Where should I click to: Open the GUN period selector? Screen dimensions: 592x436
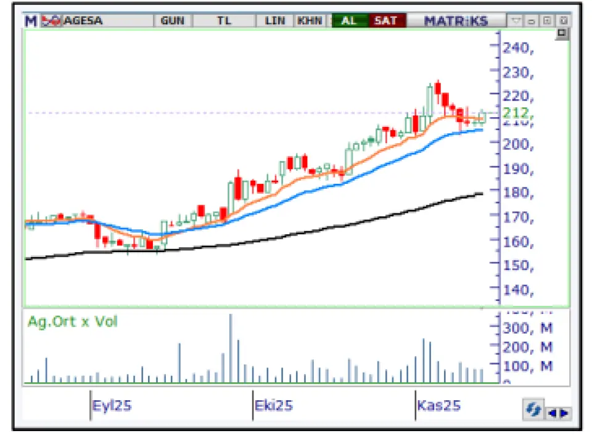pos(172,21)
